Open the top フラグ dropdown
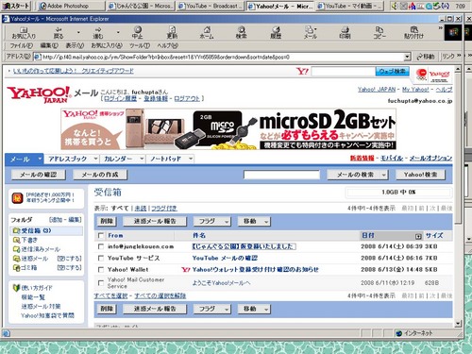This screenshot has height=354, width=472. (212, 222)
